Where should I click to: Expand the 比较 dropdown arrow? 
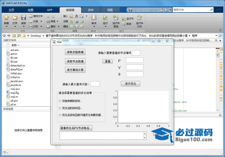41,21
